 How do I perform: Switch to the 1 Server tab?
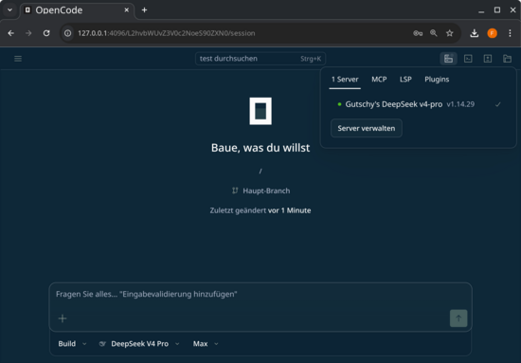[x=345, y=80]
